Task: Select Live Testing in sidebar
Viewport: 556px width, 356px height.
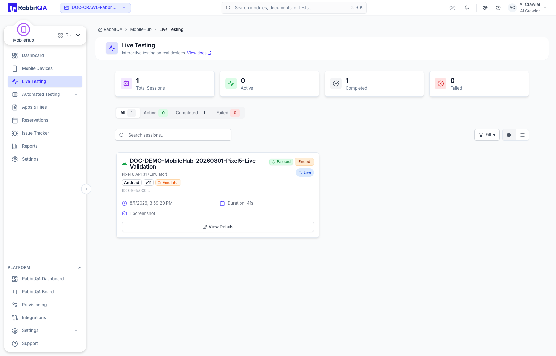Action: point(45,82)
